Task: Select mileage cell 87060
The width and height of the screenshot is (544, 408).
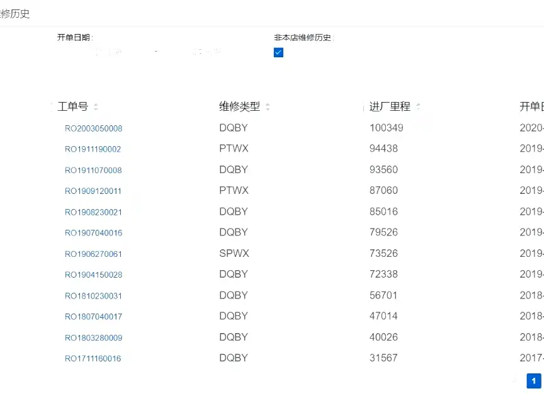Action: [383, 191]
